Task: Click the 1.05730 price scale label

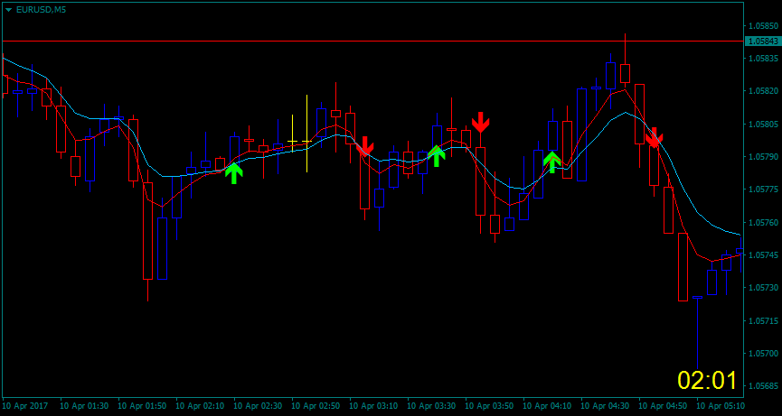Action: click(x=763, y=288)
